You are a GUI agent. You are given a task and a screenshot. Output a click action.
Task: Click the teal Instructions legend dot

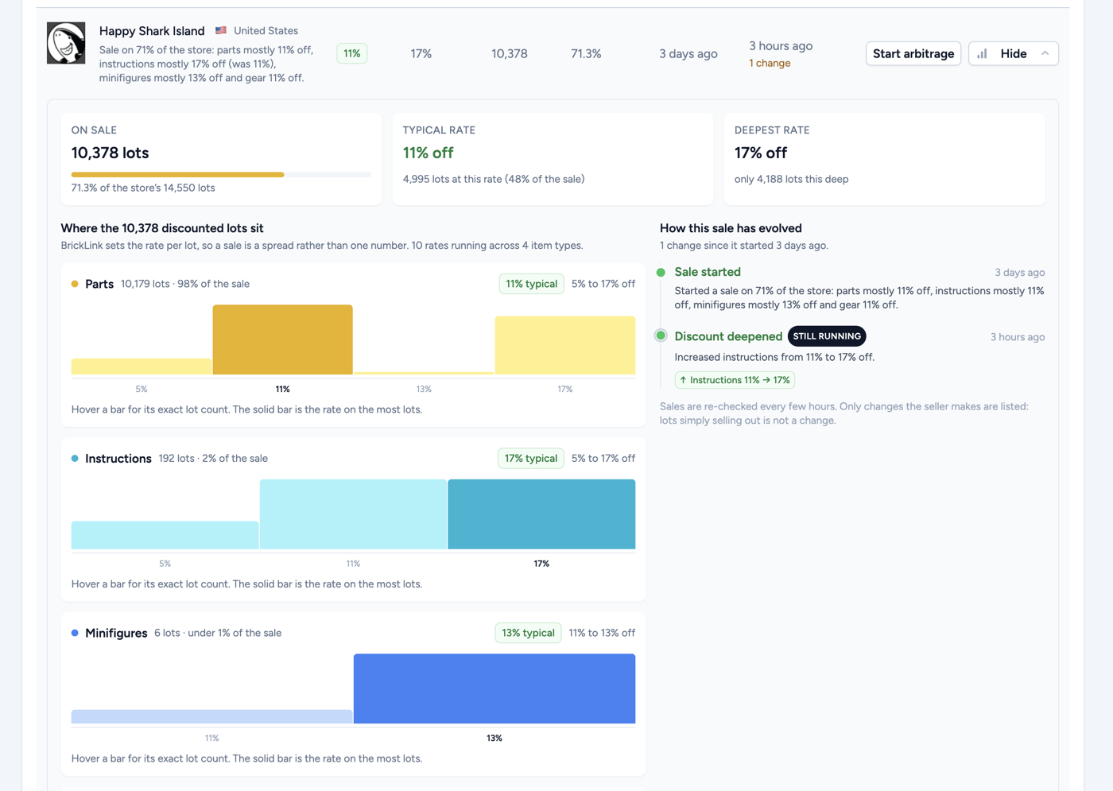point(75,459)
